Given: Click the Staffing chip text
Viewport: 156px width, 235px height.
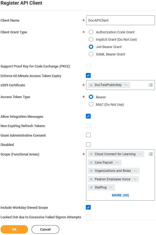Looking at the screenshot, I should click(x=101, y=187).
